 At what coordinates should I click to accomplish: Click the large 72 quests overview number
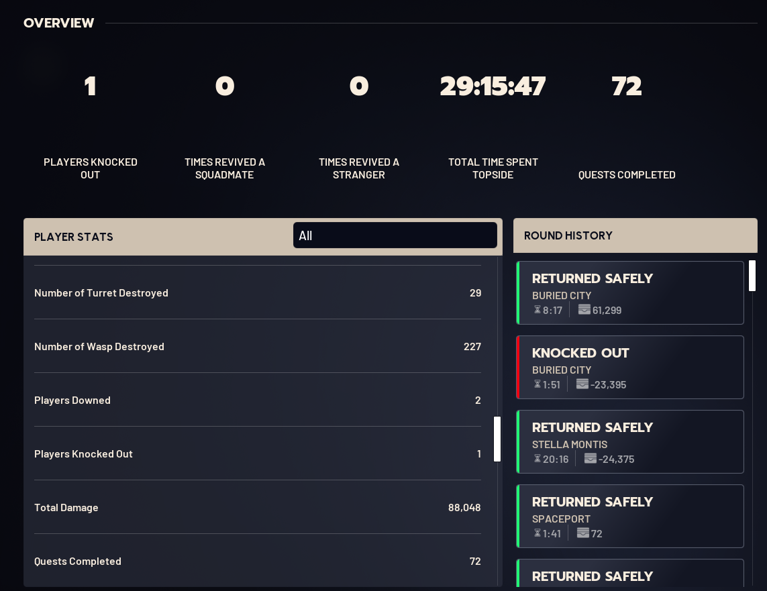point(627,87)
